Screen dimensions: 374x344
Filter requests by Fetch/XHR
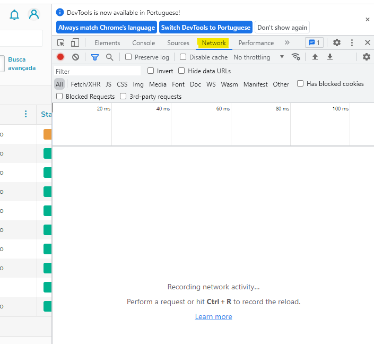[85, 84]
